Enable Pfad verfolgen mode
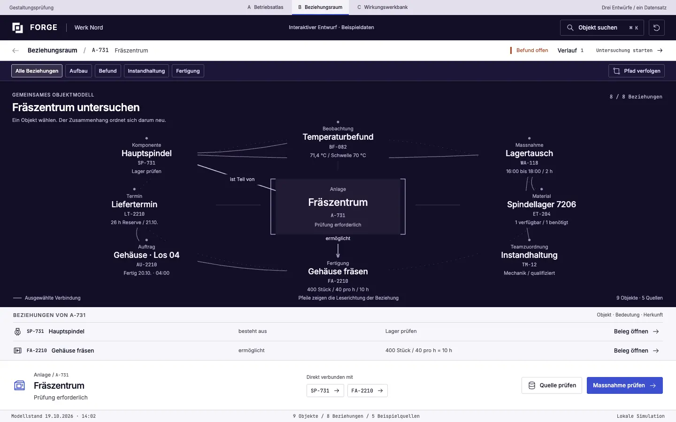This screenshot has height=422, width=676. click(x=637, y=71)
